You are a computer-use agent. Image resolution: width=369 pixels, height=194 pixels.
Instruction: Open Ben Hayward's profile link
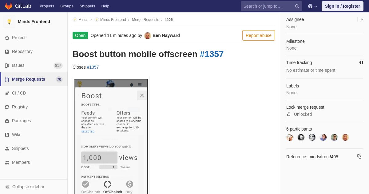pos(166,35)
